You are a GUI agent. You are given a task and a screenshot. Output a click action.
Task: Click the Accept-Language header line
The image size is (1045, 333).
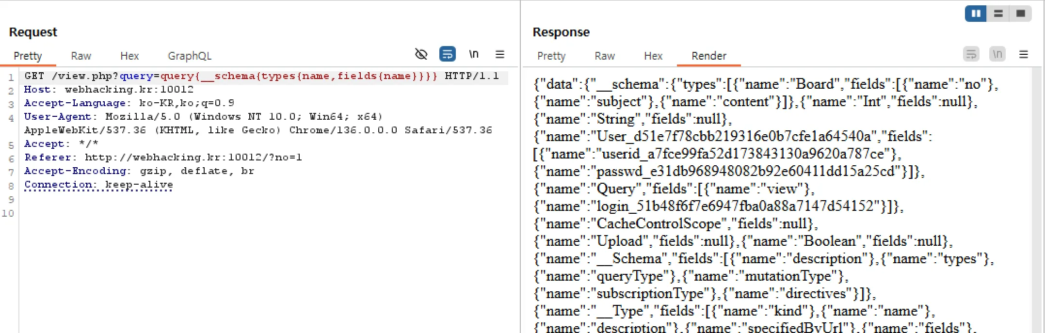pos(129,103)
